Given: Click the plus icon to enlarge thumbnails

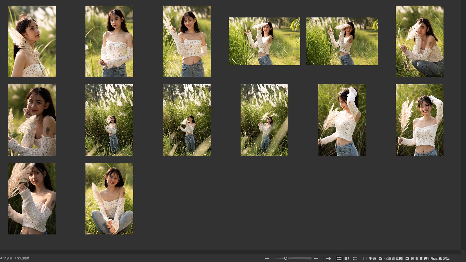Looking at the screenshot, I should (316, 258).
